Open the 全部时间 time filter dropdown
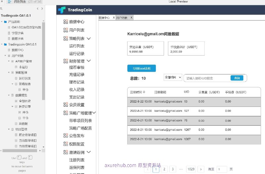265x174 pixels. (x=173, y=77)
